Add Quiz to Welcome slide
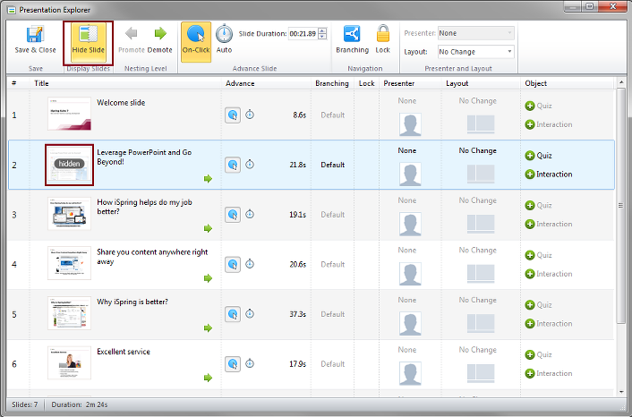The width and height of the screenshot is (632, 417). 538,106
